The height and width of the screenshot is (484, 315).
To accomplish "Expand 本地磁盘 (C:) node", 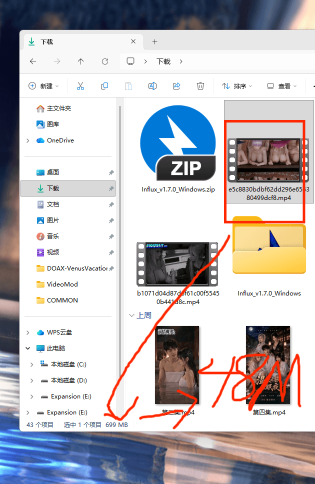I will coord(31,364).
